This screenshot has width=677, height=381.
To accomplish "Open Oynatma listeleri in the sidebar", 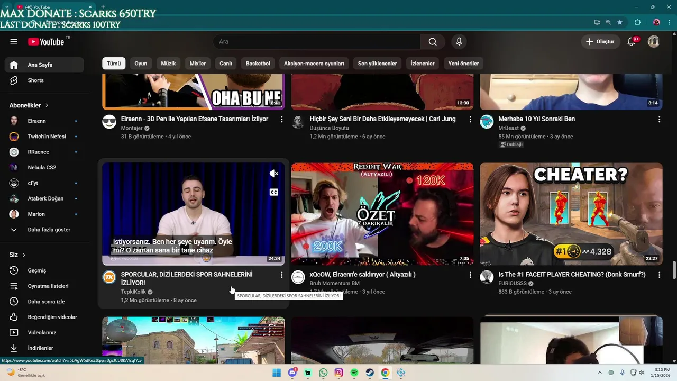I will point(44,286).
